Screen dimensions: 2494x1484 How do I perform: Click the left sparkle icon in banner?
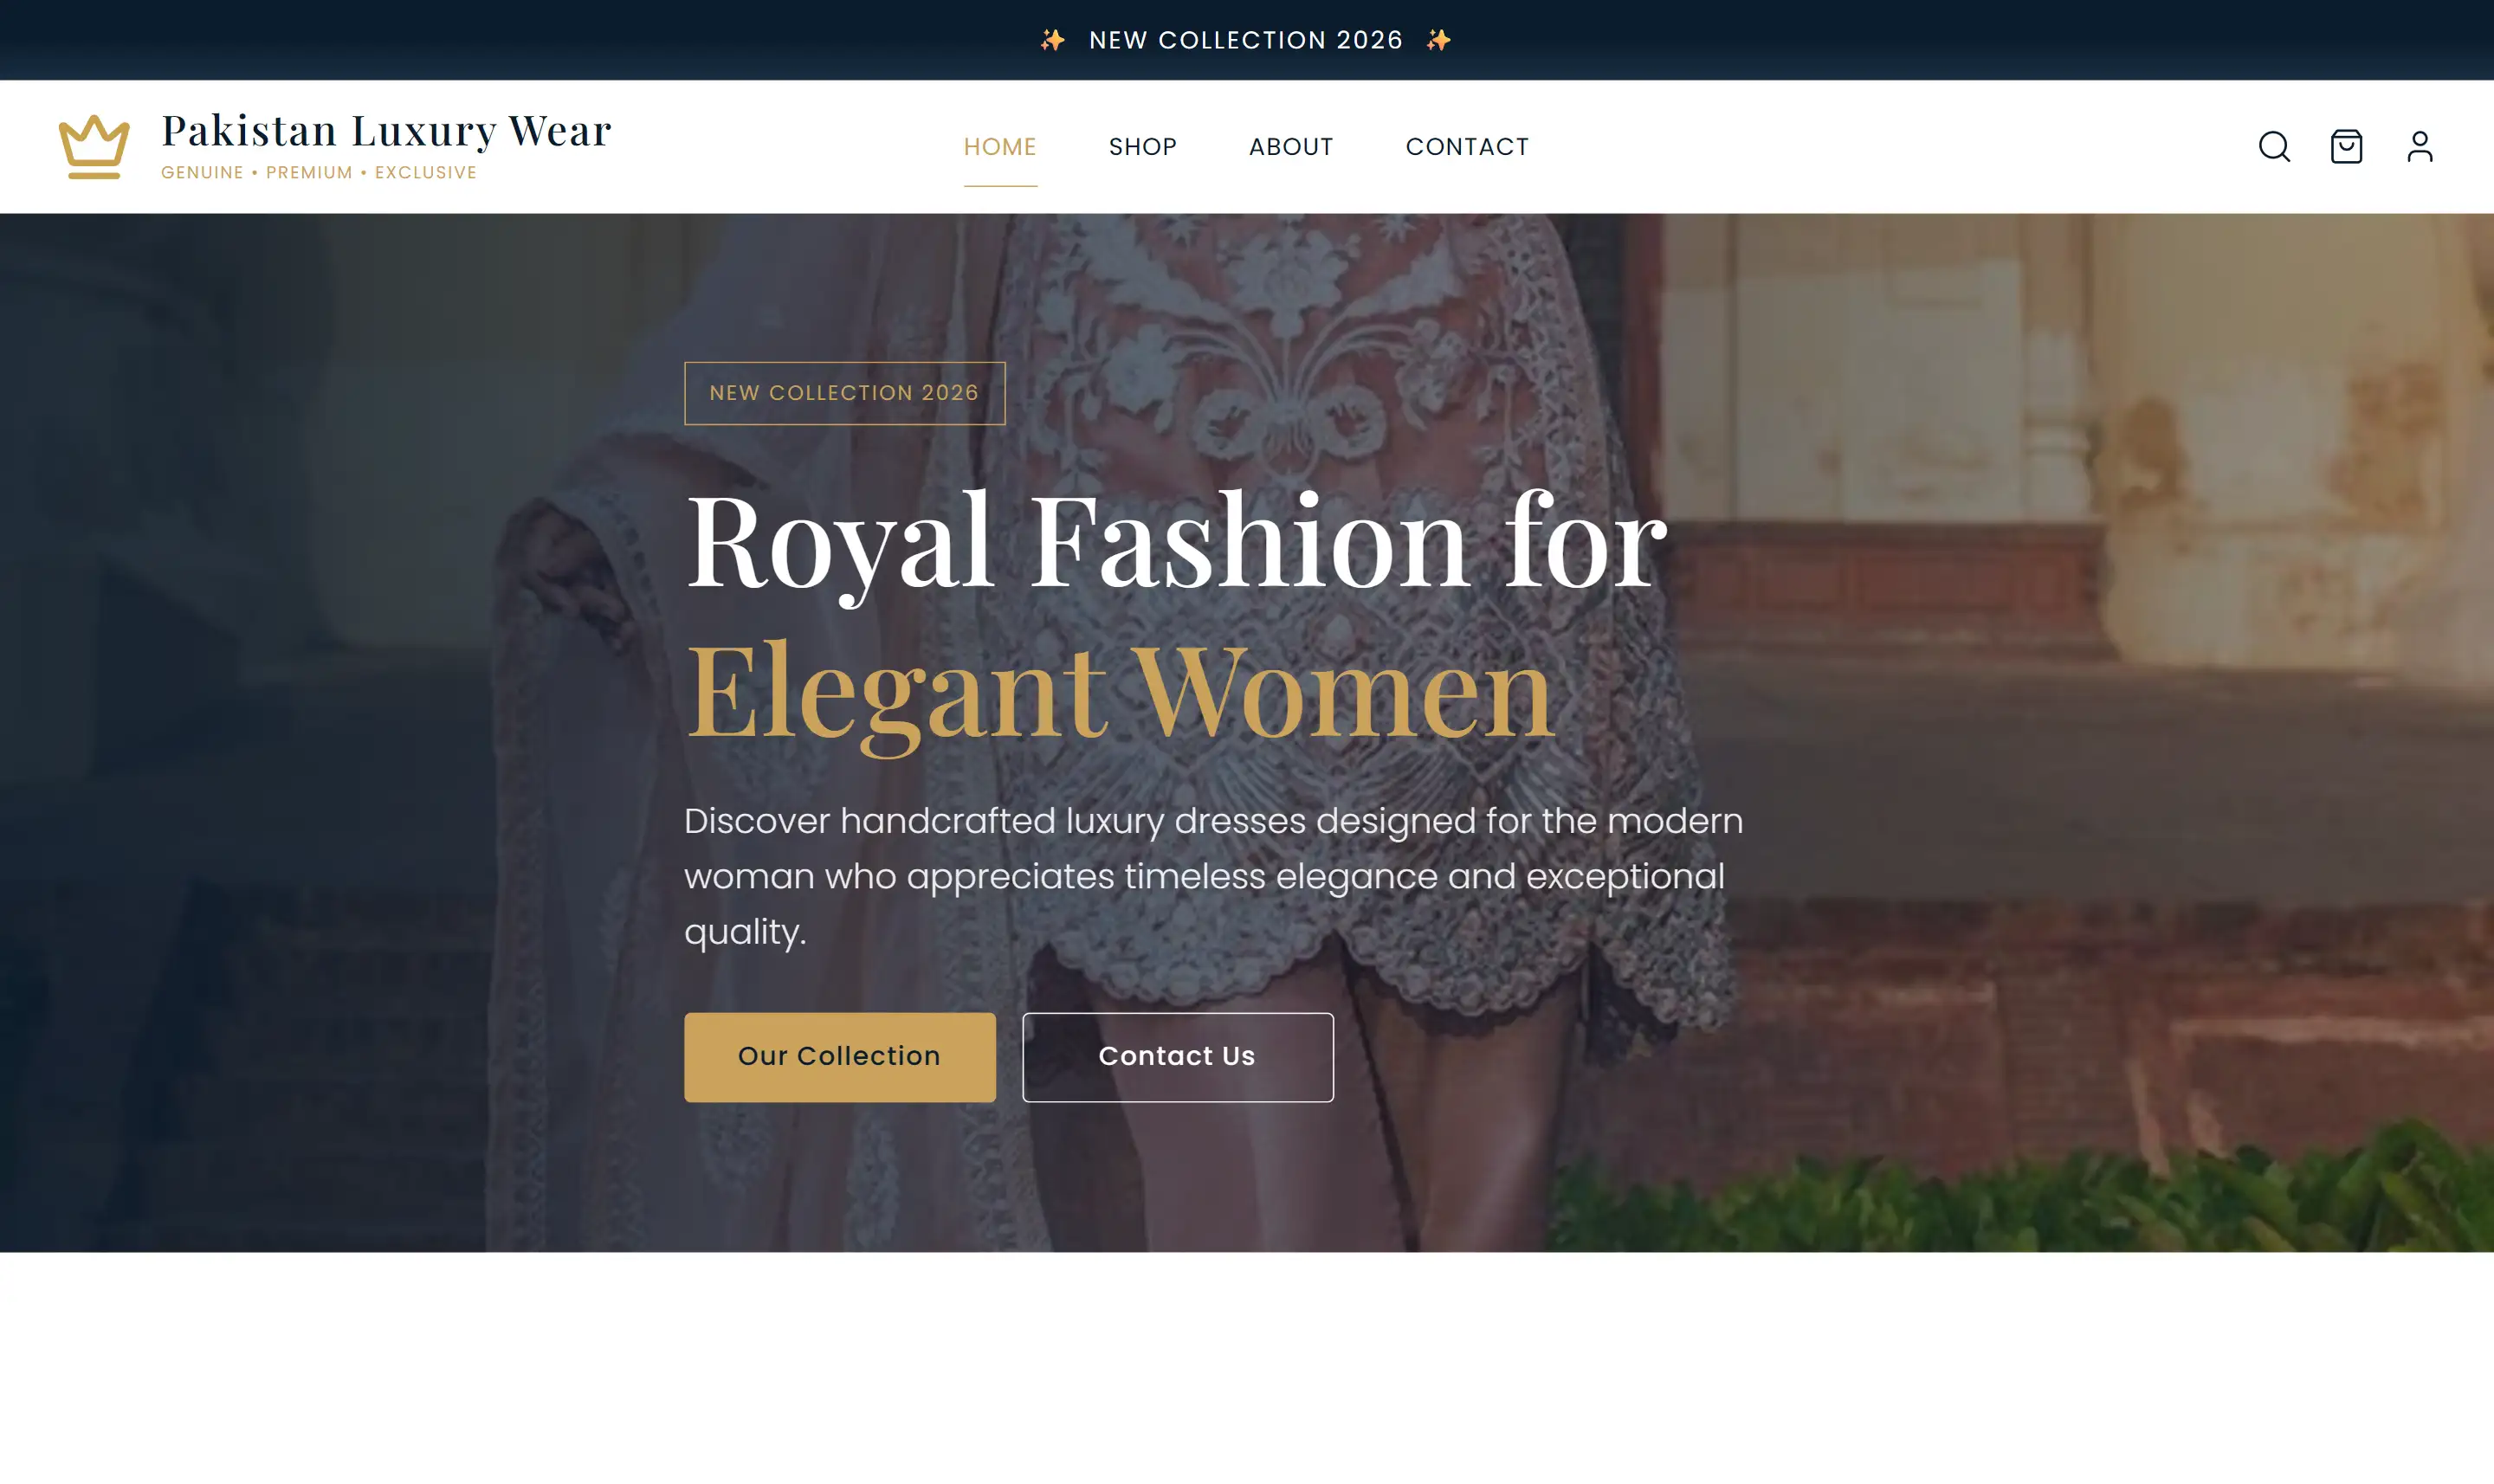[x=1052, y=40]
